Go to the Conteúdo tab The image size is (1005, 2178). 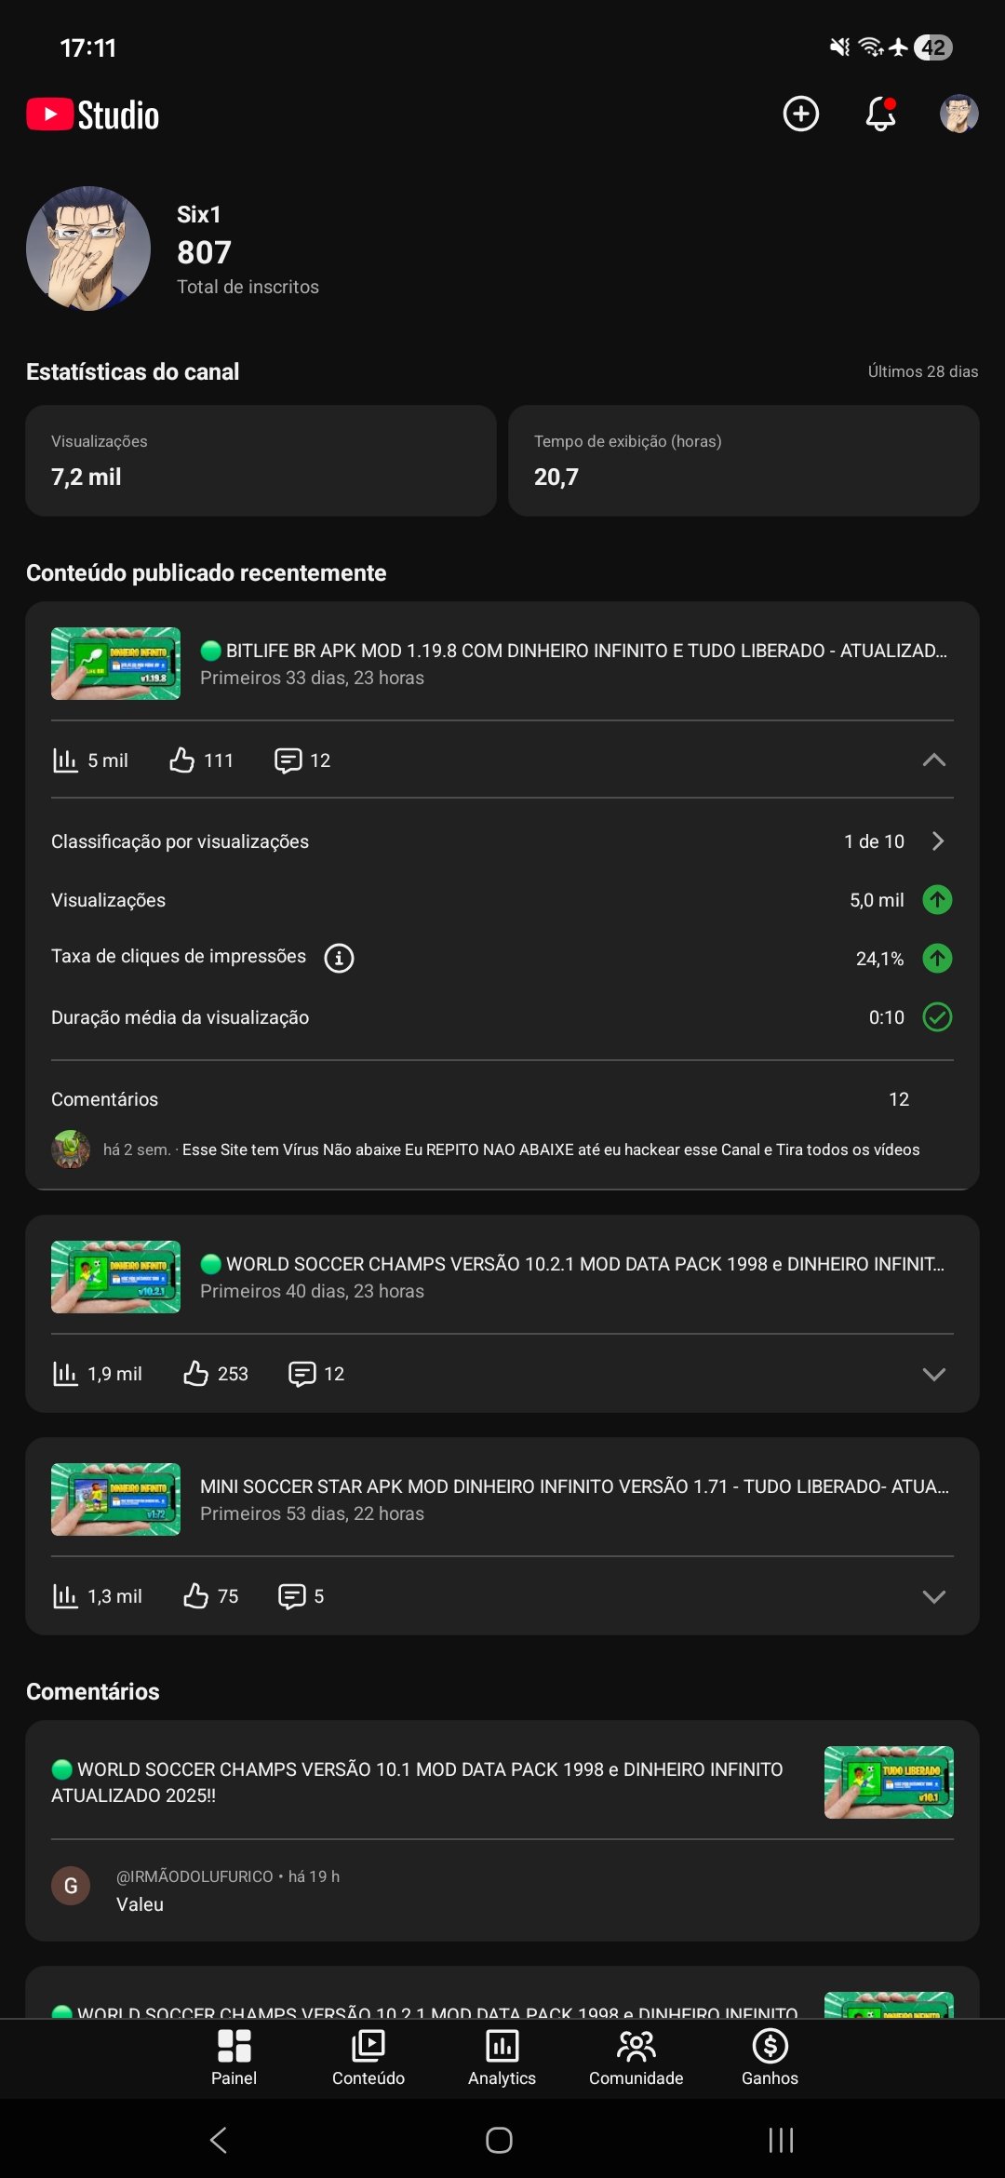pyautogui.click(x=368, y=2057)
